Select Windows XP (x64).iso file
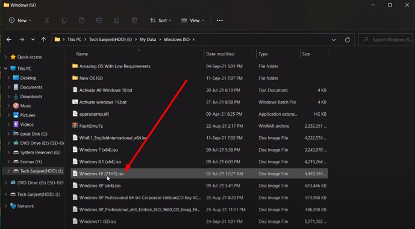The width and height of the screenshot is (415, 229). (x=199, y=186)
